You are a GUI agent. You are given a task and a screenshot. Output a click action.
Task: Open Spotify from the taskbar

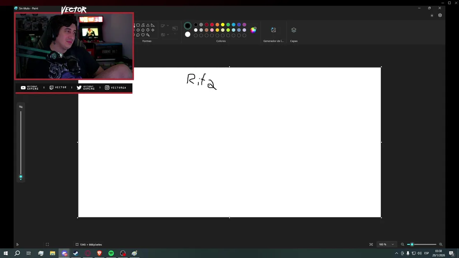point(111,253)
